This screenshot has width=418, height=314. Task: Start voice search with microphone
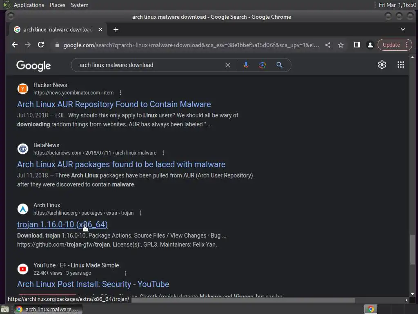246,65
